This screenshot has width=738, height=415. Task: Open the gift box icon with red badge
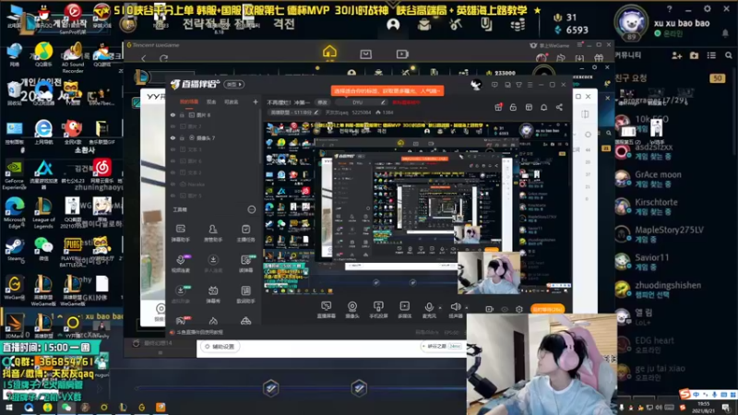point(498,107)
